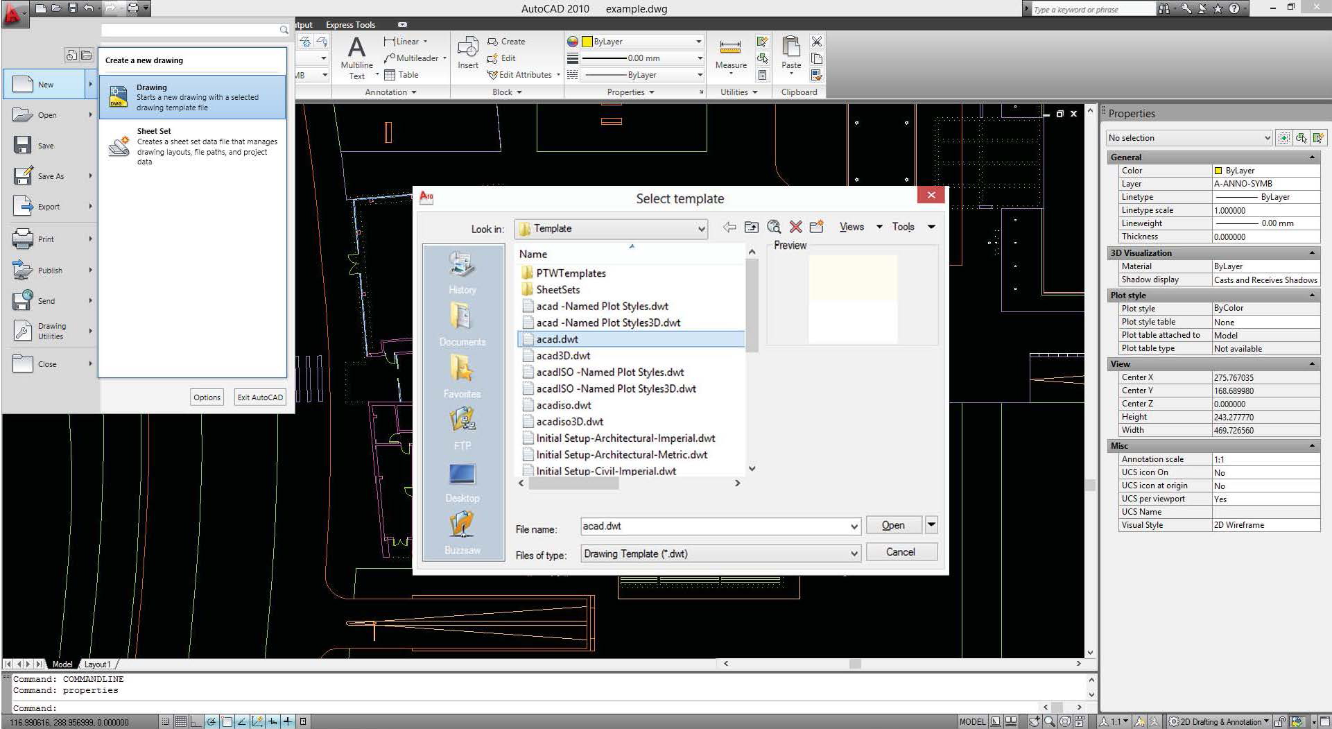This screenshot has height=729, width=1332.
Task: Click the Cancel button in template dialog
Action: coord(901,552)
